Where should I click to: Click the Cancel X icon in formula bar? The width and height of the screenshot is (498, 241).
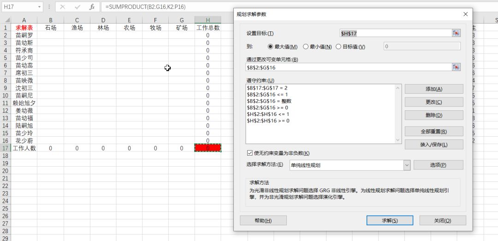(63, 6)
